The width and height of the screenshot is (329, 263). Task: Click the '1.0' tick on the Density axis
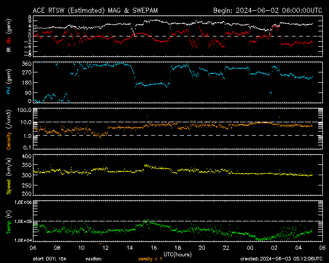pos(27,136)
